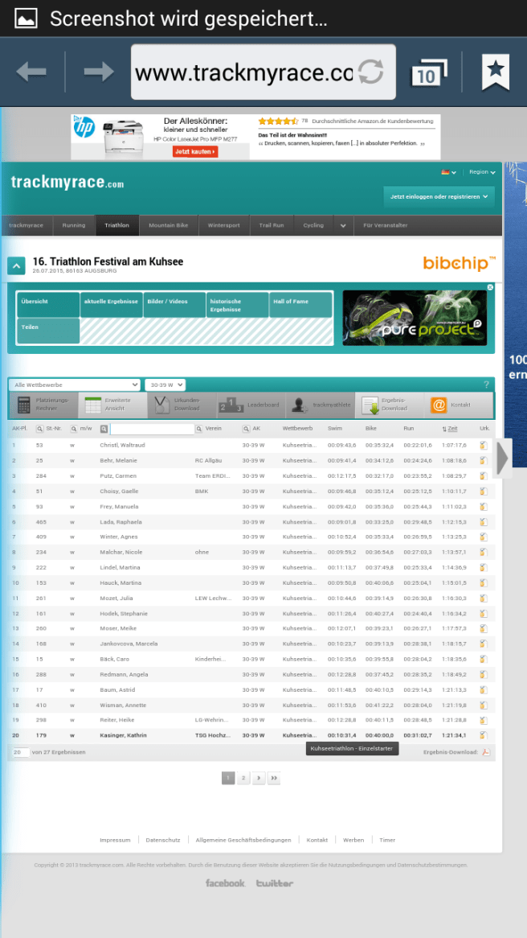Screen dimensions: 527x938
Task: Sort results by the Zeit column
Action: pyautogui.click(x=451, y=429)
